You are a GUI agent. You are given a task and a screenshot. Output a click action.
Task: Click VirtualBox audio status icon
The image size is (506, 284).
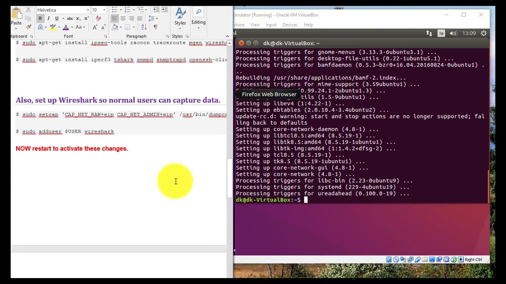click(403, 260)
